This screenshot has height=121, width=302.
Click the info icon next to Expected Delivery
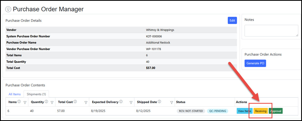(121, 102)
